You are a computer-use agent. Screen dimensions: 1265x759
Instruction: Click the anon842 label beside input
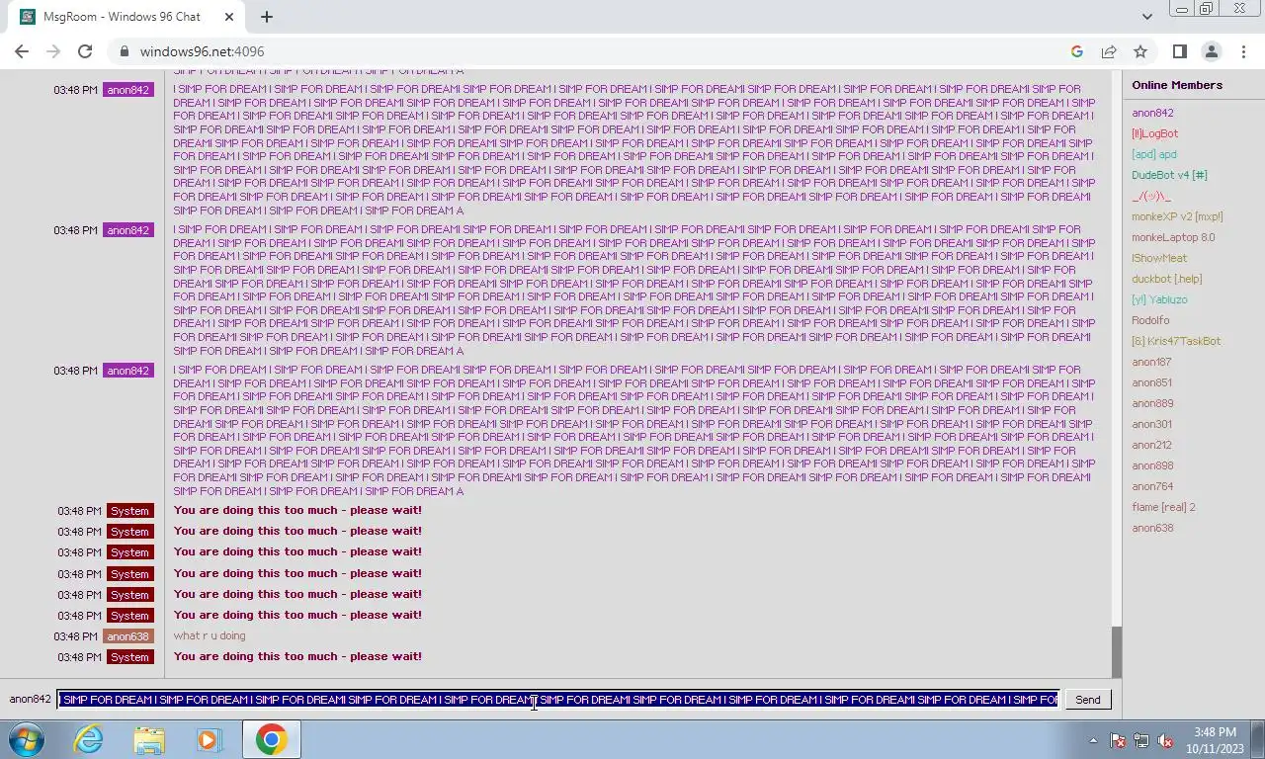click(30, 699)
